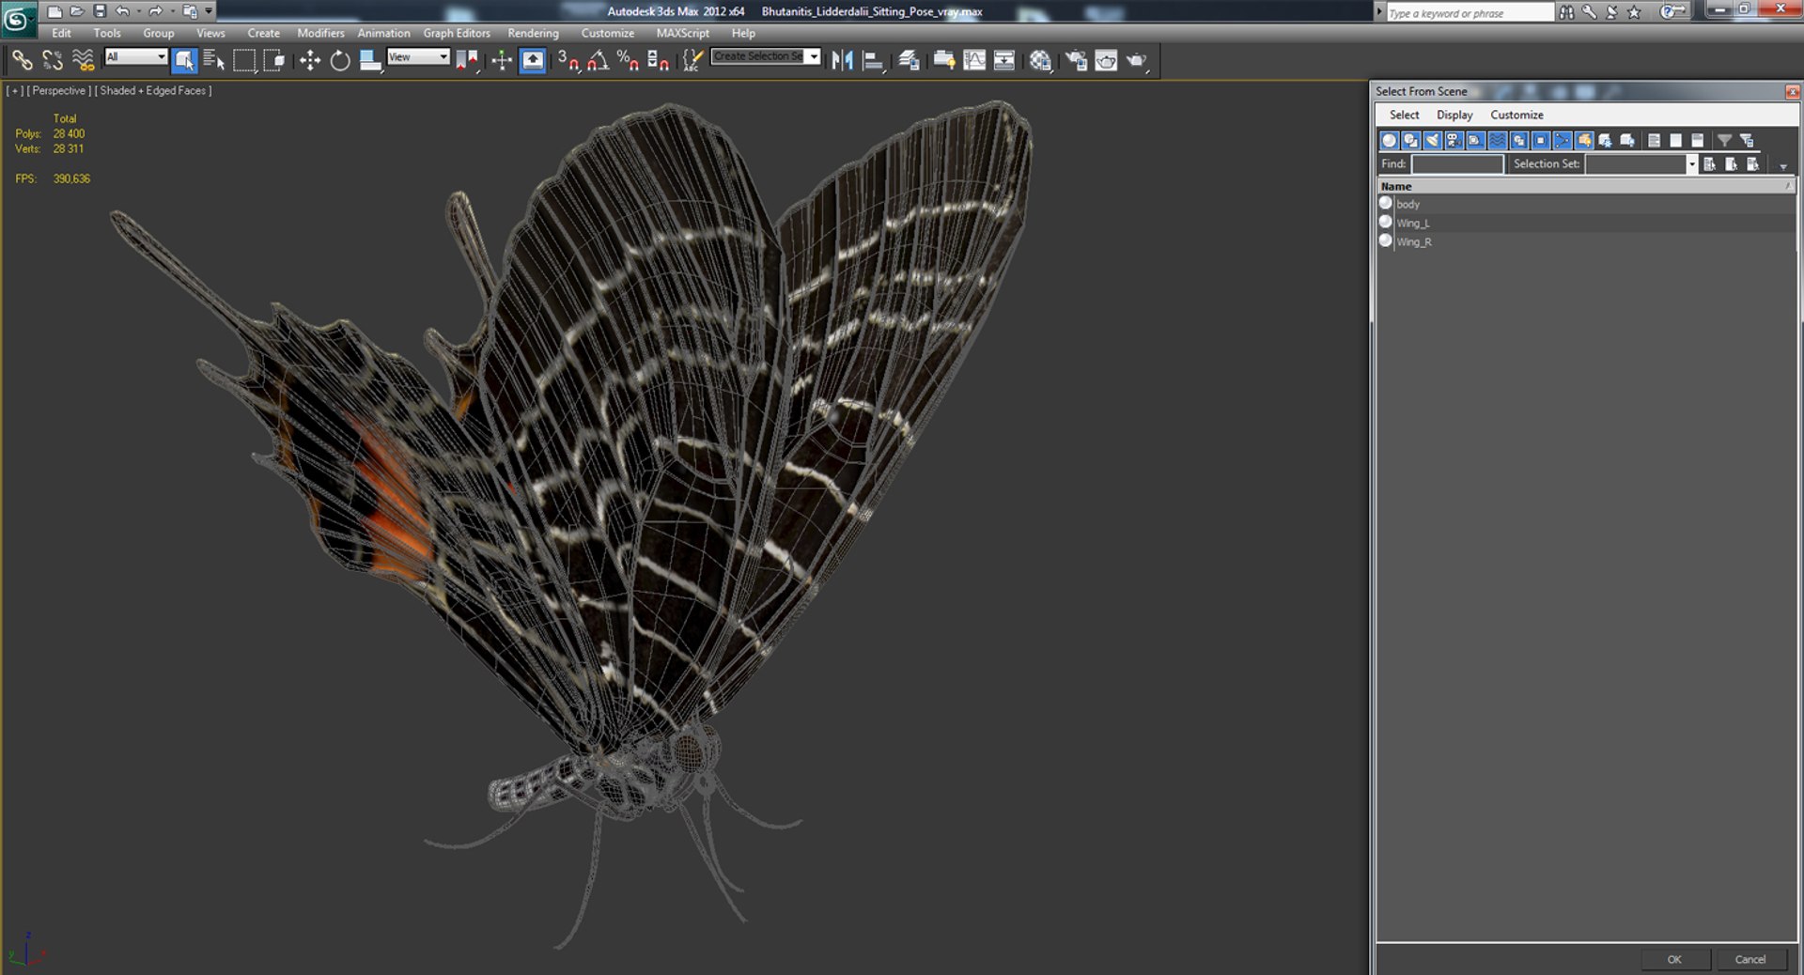Screen dimensions: 1804x975
Task: Click OK in the Select From Scene dialog
Action: point(1674,959)
